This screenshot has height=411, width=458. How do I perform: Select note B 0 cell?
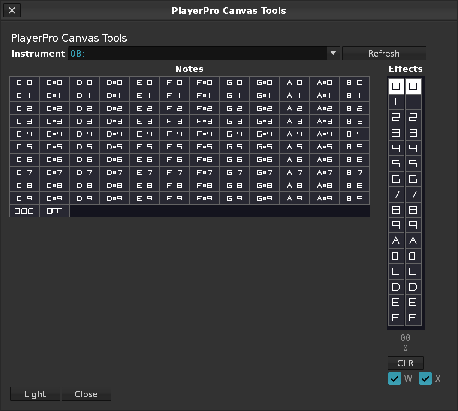355,83
